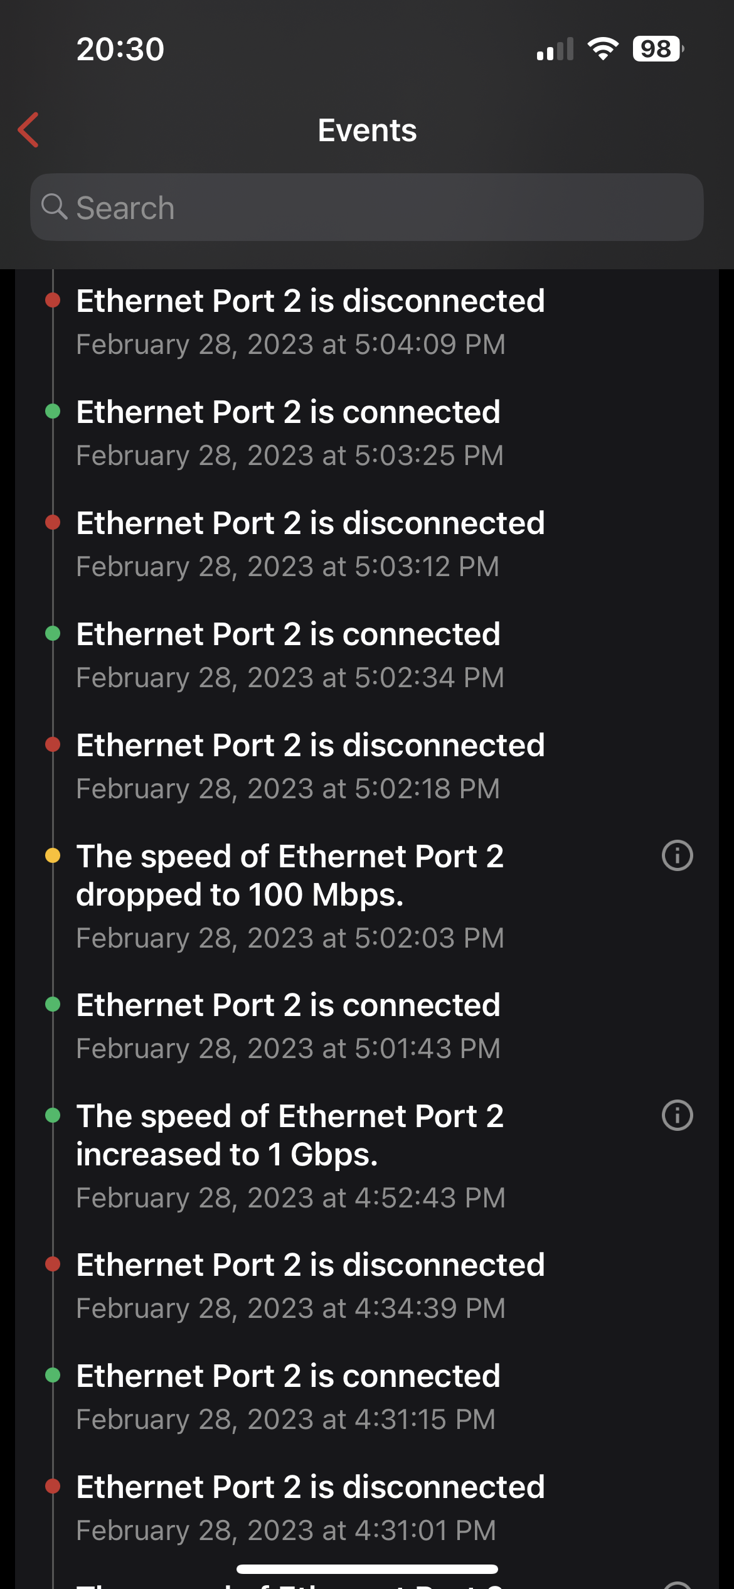Tap the Search input field
This screenshot has width=734, height=1589.
click(x=376, y=208)
